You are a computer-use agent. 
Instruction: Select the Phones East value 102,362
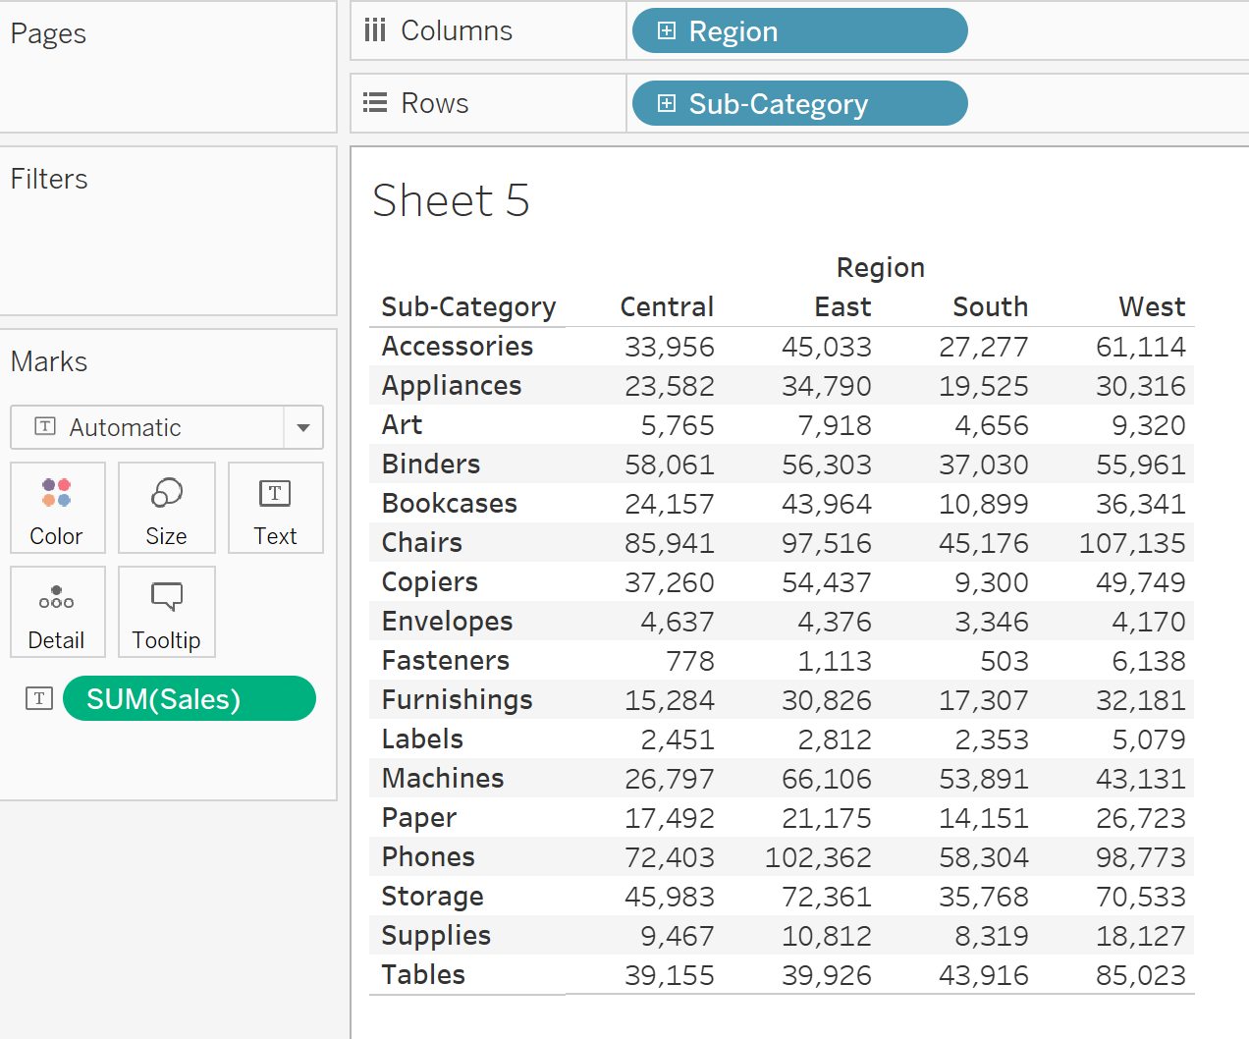point(818,857)
